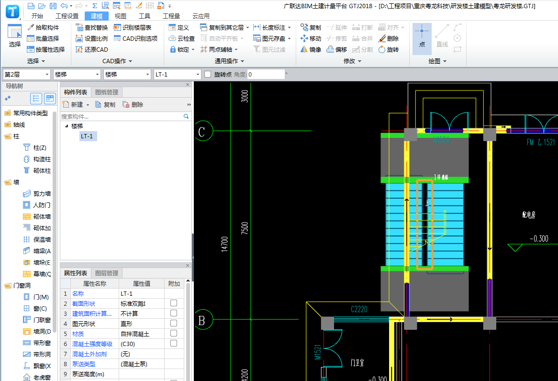Open the 视图 ribbon tab
Viewport: 558px width, 381px height.
(120, 16)
